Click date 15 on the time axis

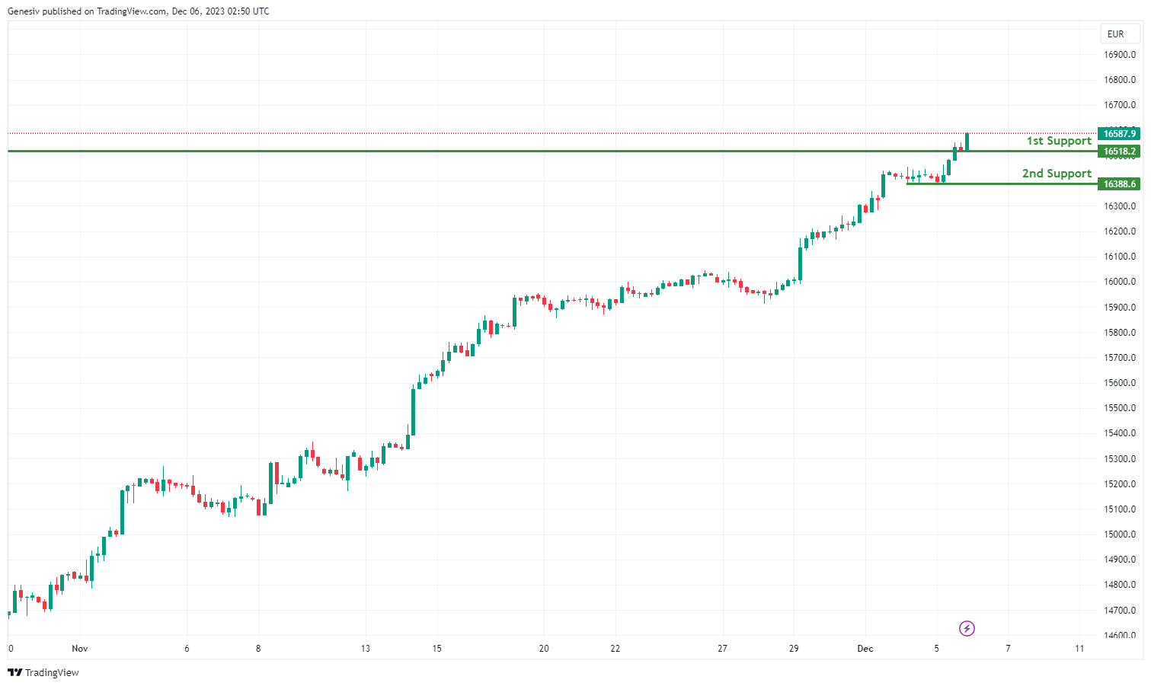point(436,649)
